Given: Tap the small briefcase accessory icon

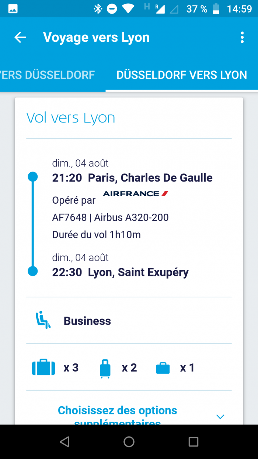Looking at the screenshot, I should point(163,368).
